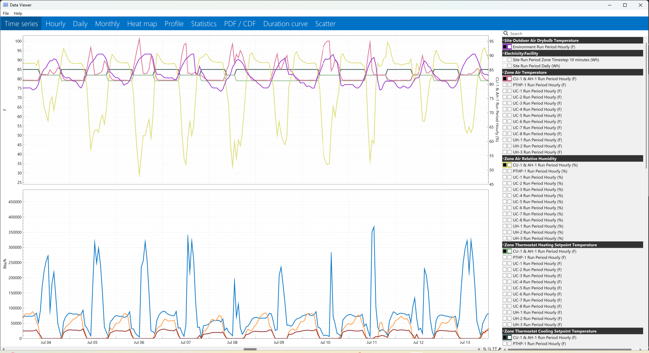Click the search magnifier icon
The image size is (649, 353).
[x=506, y=33]
